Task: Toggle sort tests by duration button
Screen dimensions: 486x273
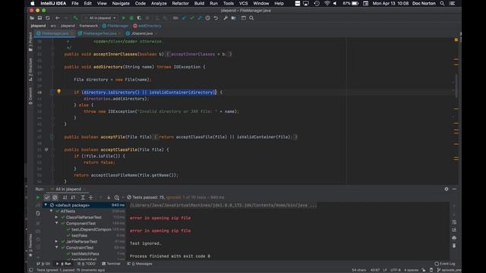Action: [x=73, y=197]
